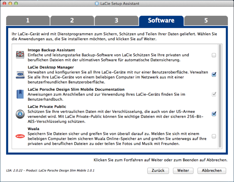Click the LaCie Setup Assistant title bar icon
The width and height of the screenshot is (234, 182).
[97, 3]
